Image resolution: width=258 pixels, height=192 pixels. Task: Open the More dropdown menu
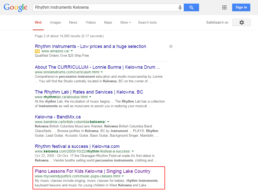point(126,23)
